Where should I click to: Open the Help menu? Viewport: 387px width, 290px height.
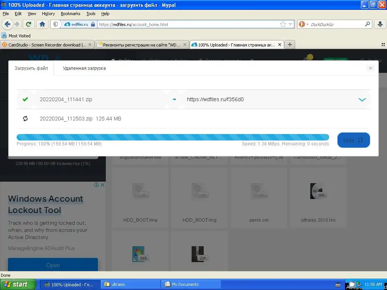105,14
